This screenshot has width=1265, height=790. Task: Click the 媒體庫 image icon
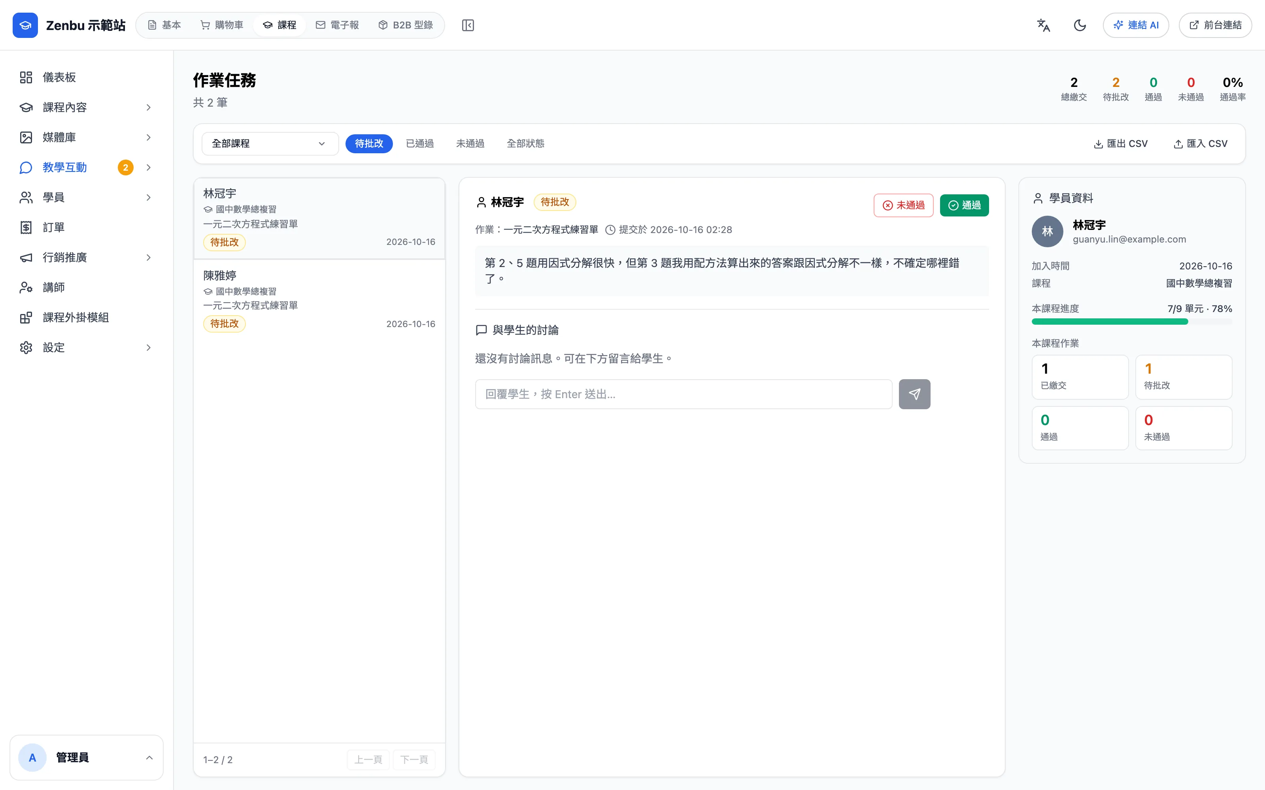pyautogui.click(x=26, y=137)
